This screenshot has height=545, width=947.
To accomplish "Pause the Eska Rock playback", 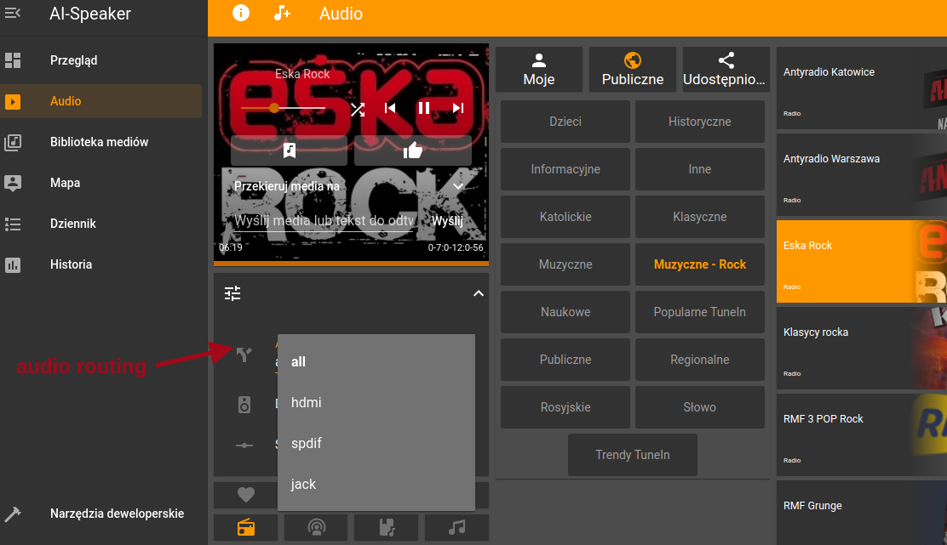I will (x=424, y=108).
